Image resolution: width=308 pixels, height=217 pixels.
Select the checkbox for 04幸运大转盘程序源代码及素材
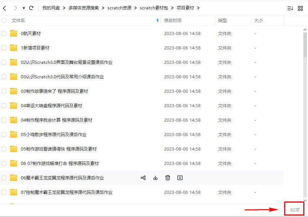click(x=4, y=105)
